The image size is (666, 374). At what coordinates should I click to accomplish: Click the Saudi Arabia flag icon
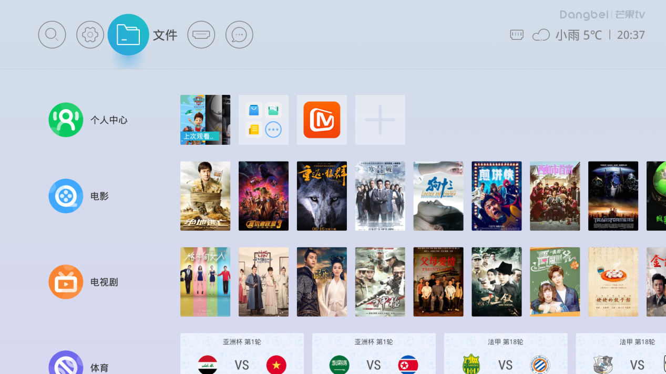coord(340,365)
